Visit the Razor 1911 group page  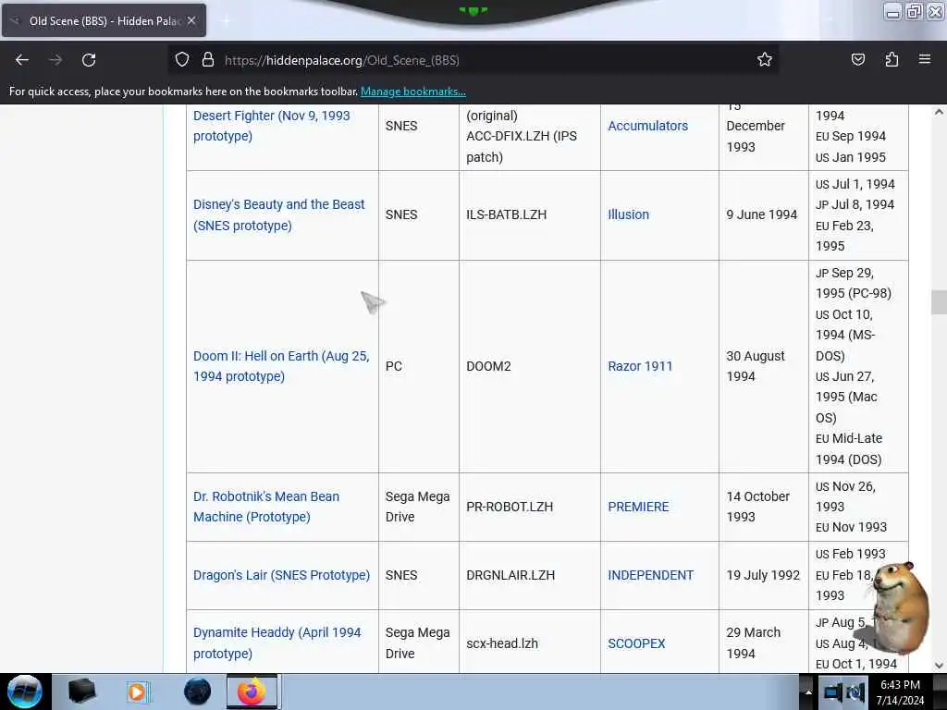pyautogui.click(x=640, y=366)
